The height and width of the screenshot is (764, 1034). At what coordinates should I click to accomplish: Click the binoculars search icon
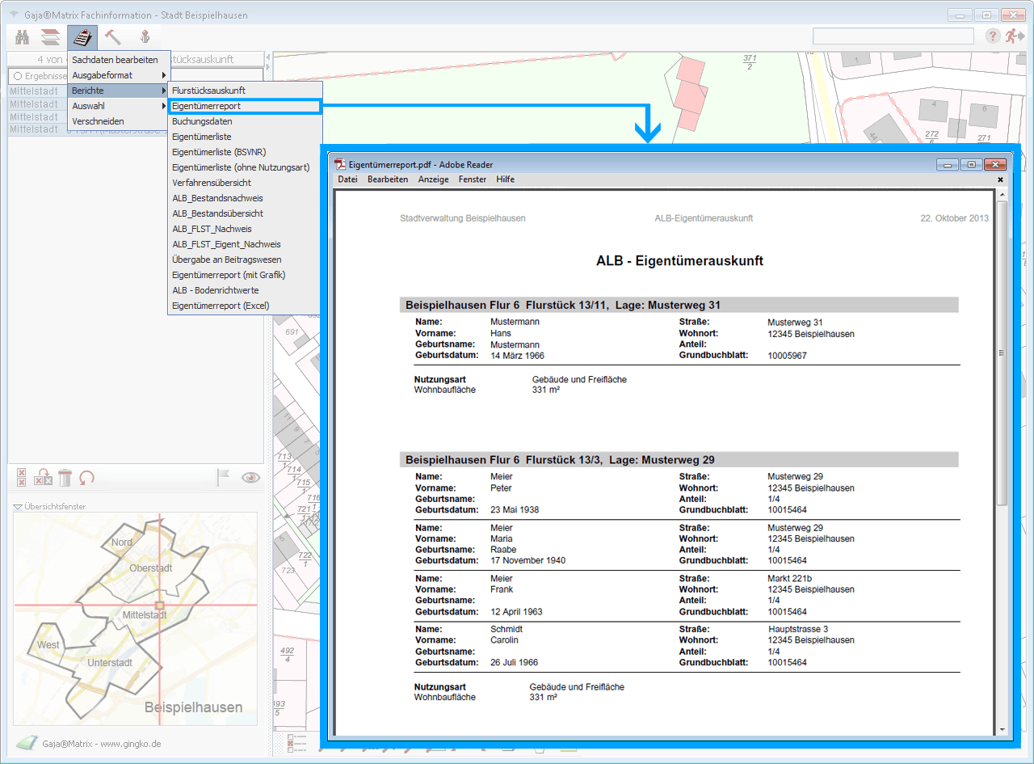23,37
